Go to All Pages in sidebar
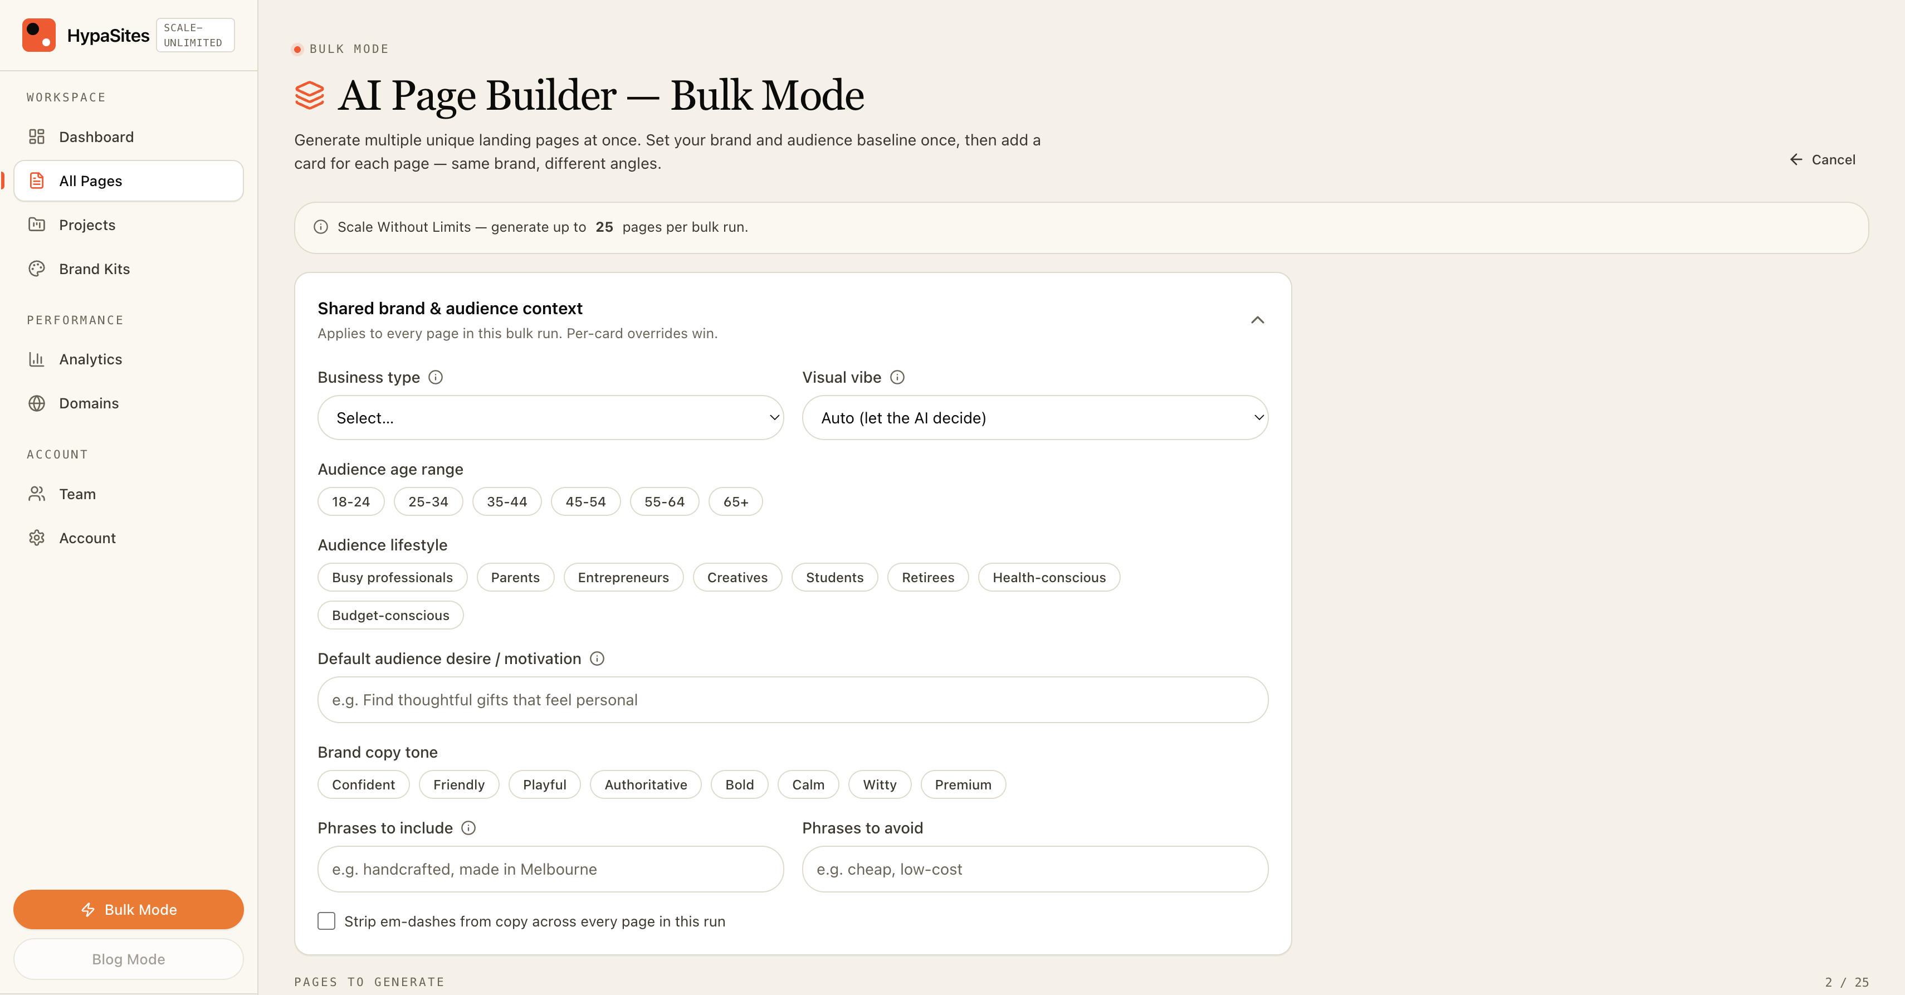 click(128, 181)
